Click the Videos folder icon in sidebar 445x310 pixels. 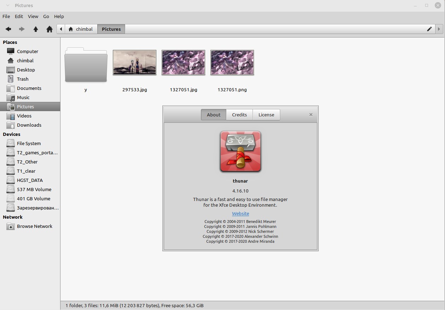pyautogui.click(x=11, y=116)
